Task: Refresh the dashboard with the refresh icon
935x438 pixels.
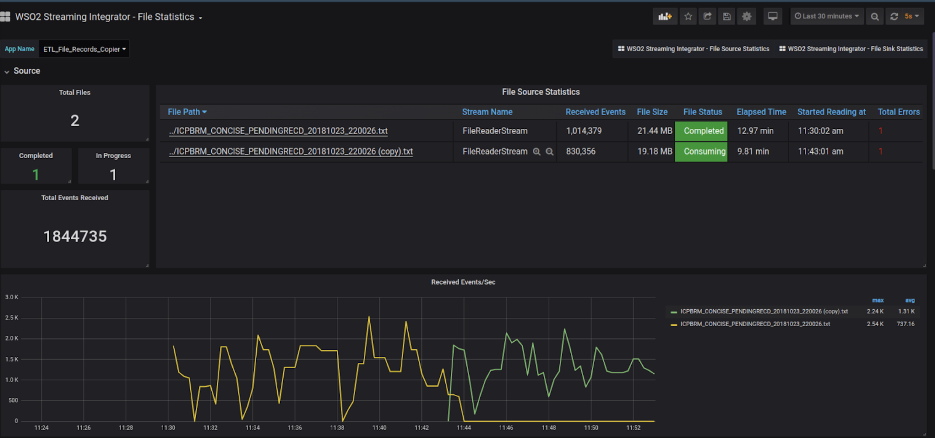Action: 894,16
